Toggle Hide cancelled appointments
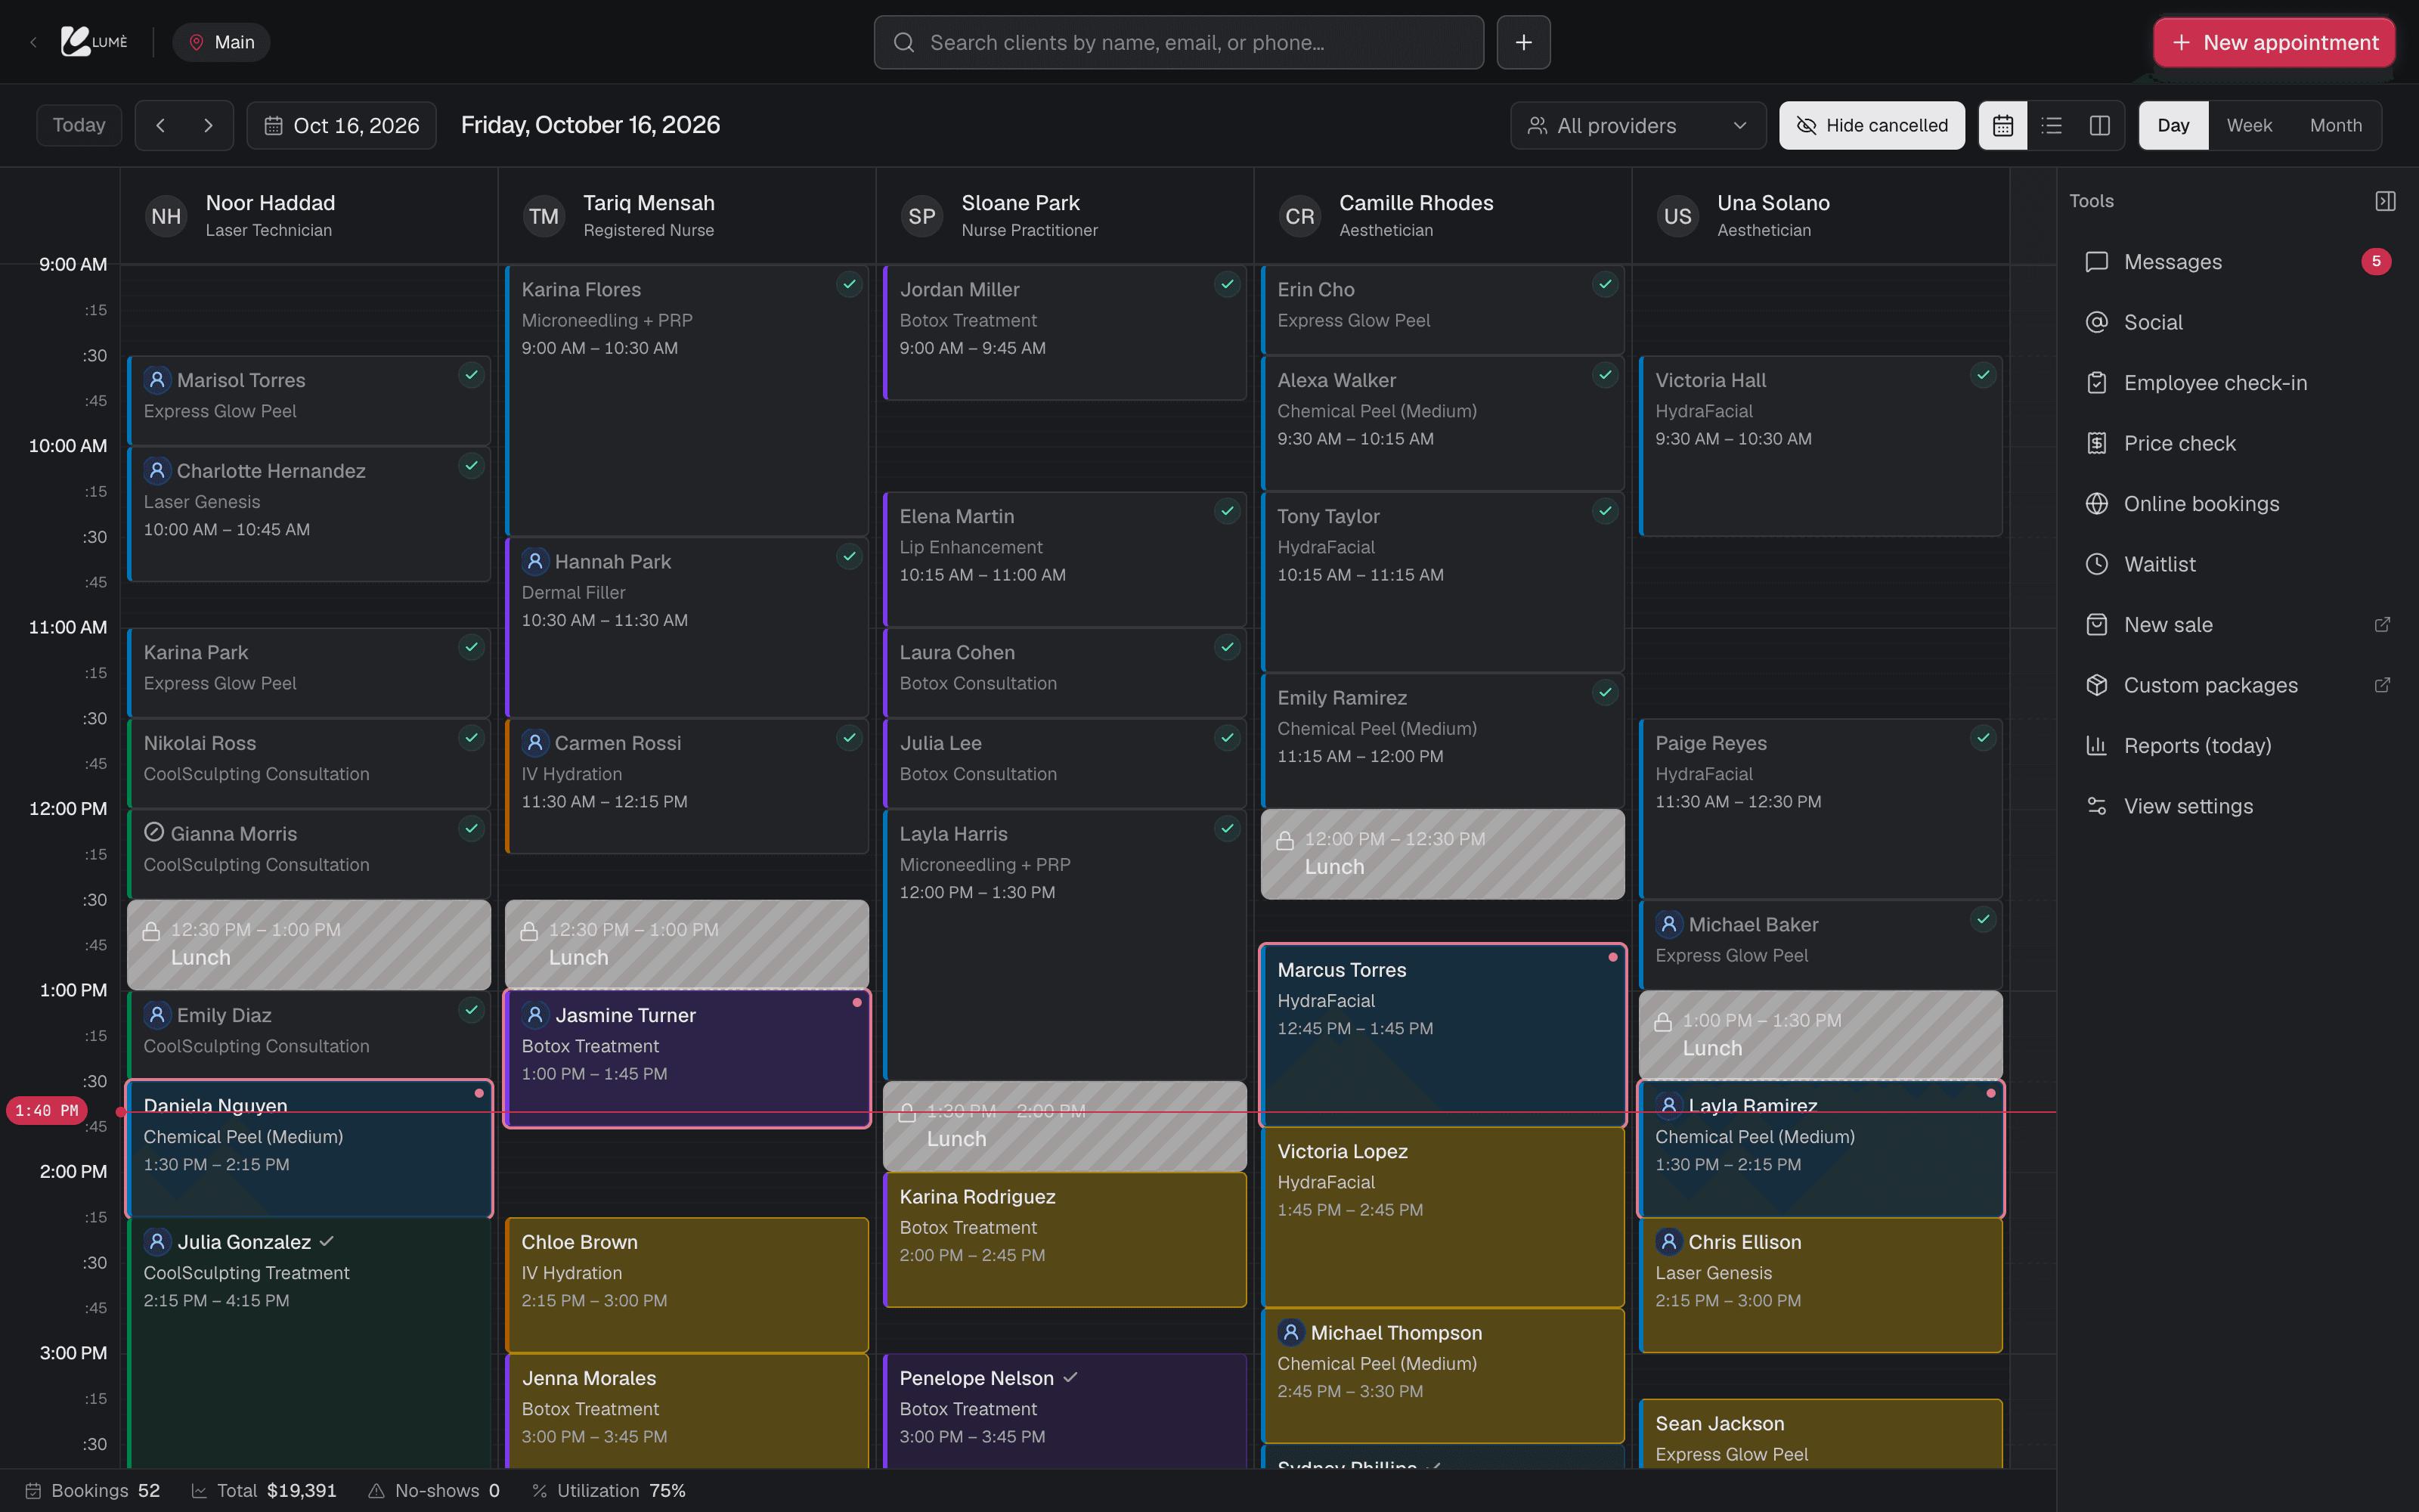The width and height of the screenshot is (2419, 1512). pos(1871,125)
